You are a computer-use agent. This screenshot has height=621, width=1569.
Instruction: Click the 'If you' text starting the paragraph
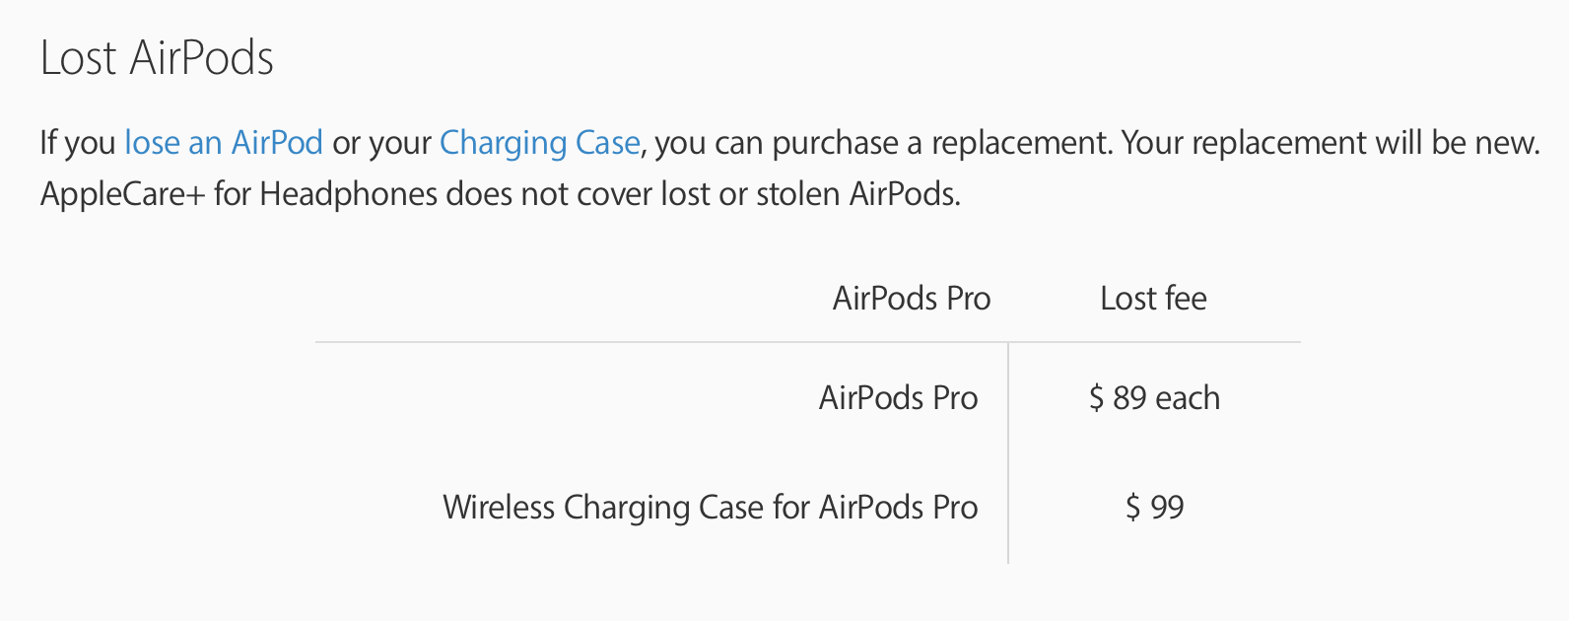[x=78, y=143]
